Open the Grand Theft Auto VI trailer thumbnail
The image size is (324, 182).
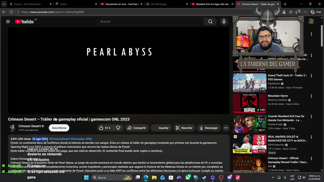250,83
